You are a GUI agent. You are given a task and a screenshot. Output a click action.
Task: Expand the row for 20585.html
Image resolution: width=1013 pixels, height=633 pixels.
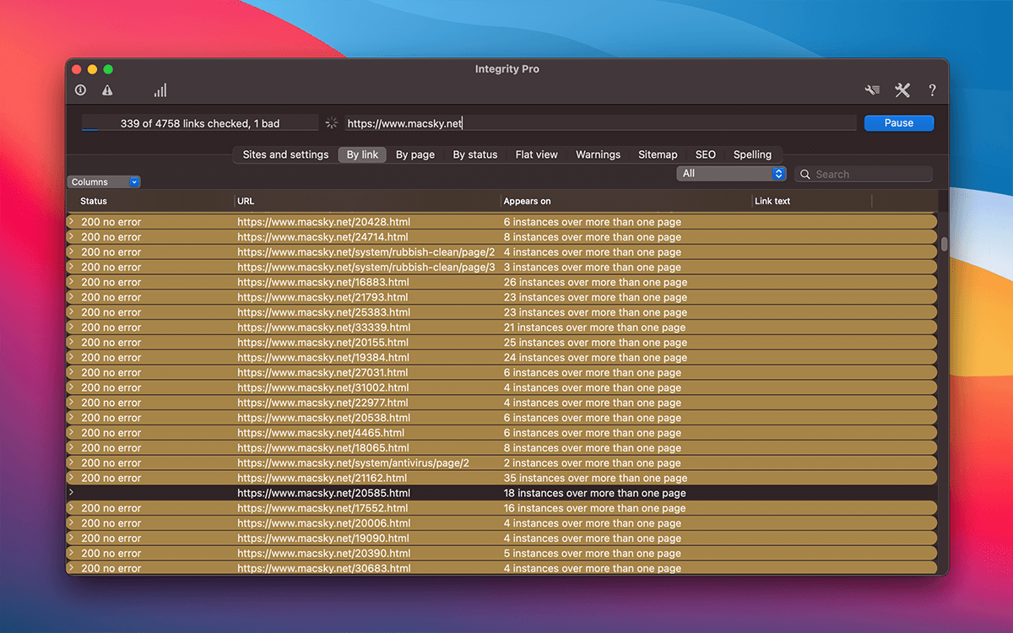pos(71,493)
